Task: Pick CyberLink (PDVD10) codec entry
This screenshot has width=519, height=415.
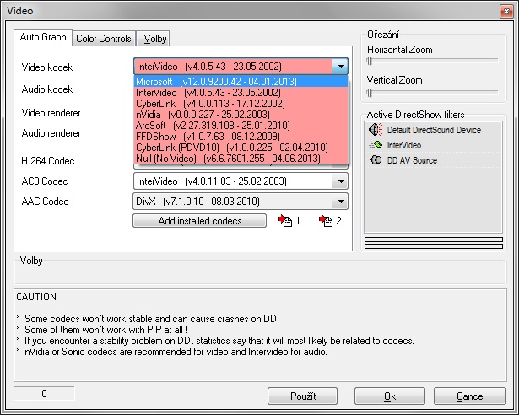Action: coord(241,147)
